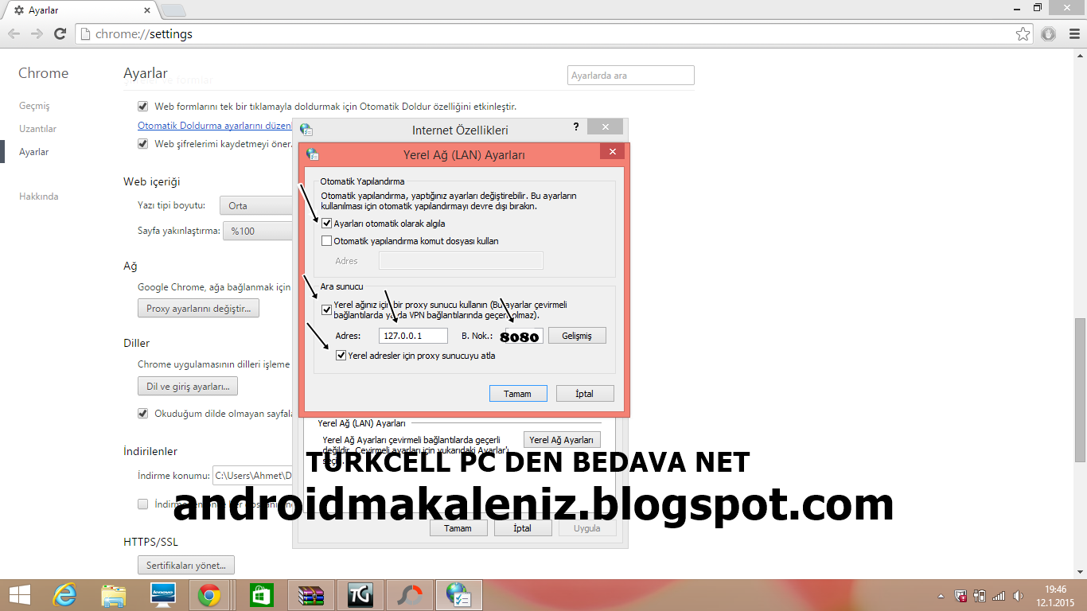Open the volume speaker icon
Image resolution: width=1087 pixels, height=611 pixels.
1019,595
